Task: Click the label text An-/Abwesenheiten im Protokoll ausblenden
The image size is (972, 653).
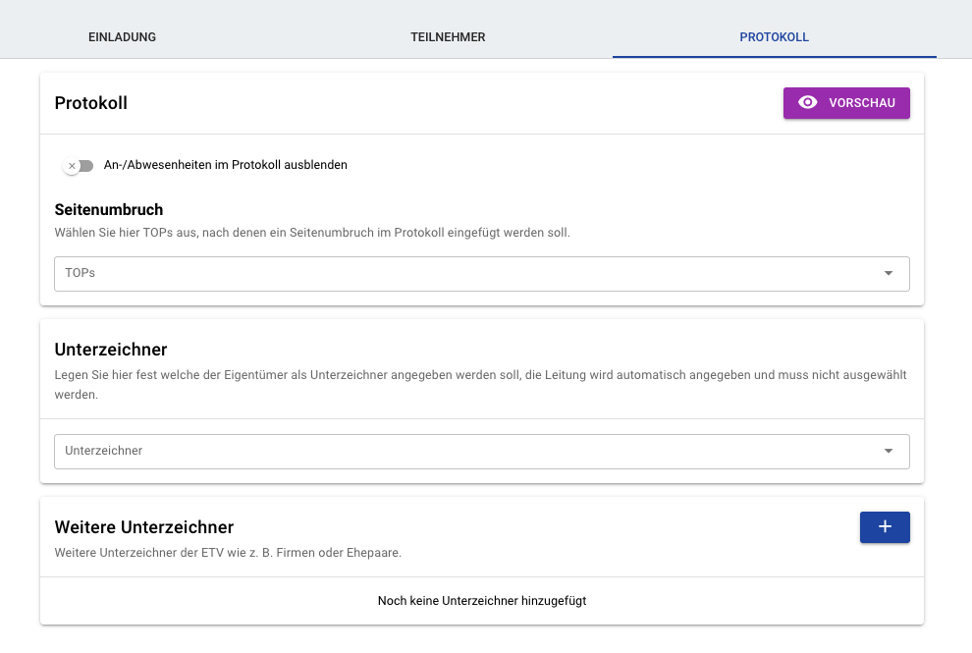Action: point(226,165)
